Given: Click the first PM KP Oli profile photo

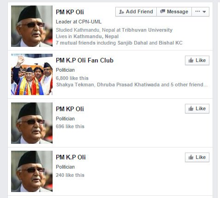Looking at the screenshot, I should [x=32, y=26].
